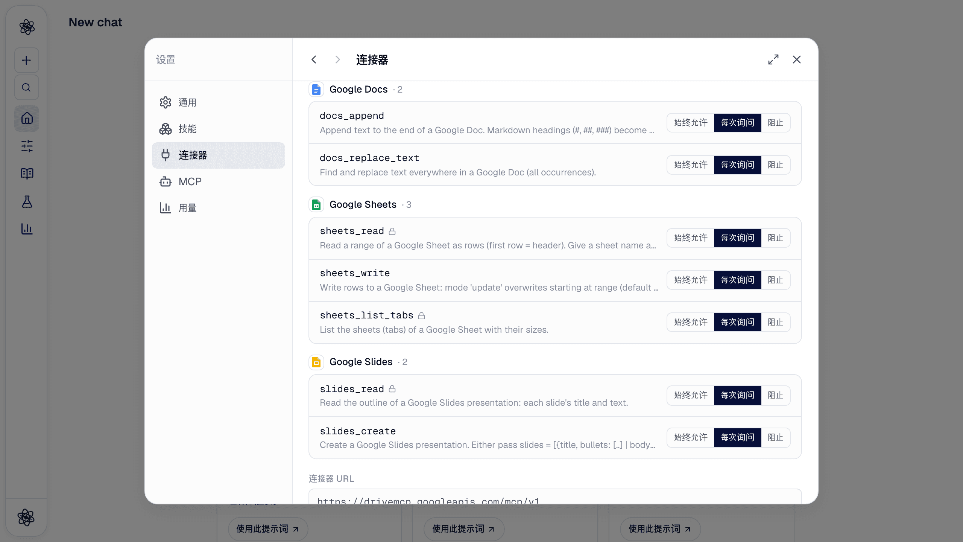963x542 pixels.
Task: Click the Google Sheets green icon
Action: [316, 205]
